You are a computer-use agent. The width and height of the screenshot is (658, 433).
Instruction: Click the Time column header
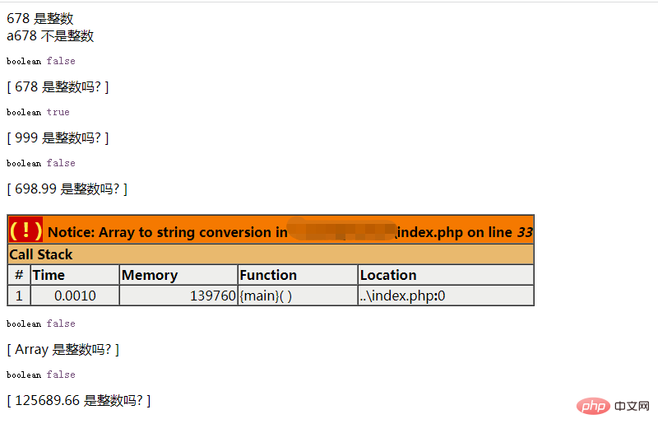(x=75, y=275)
